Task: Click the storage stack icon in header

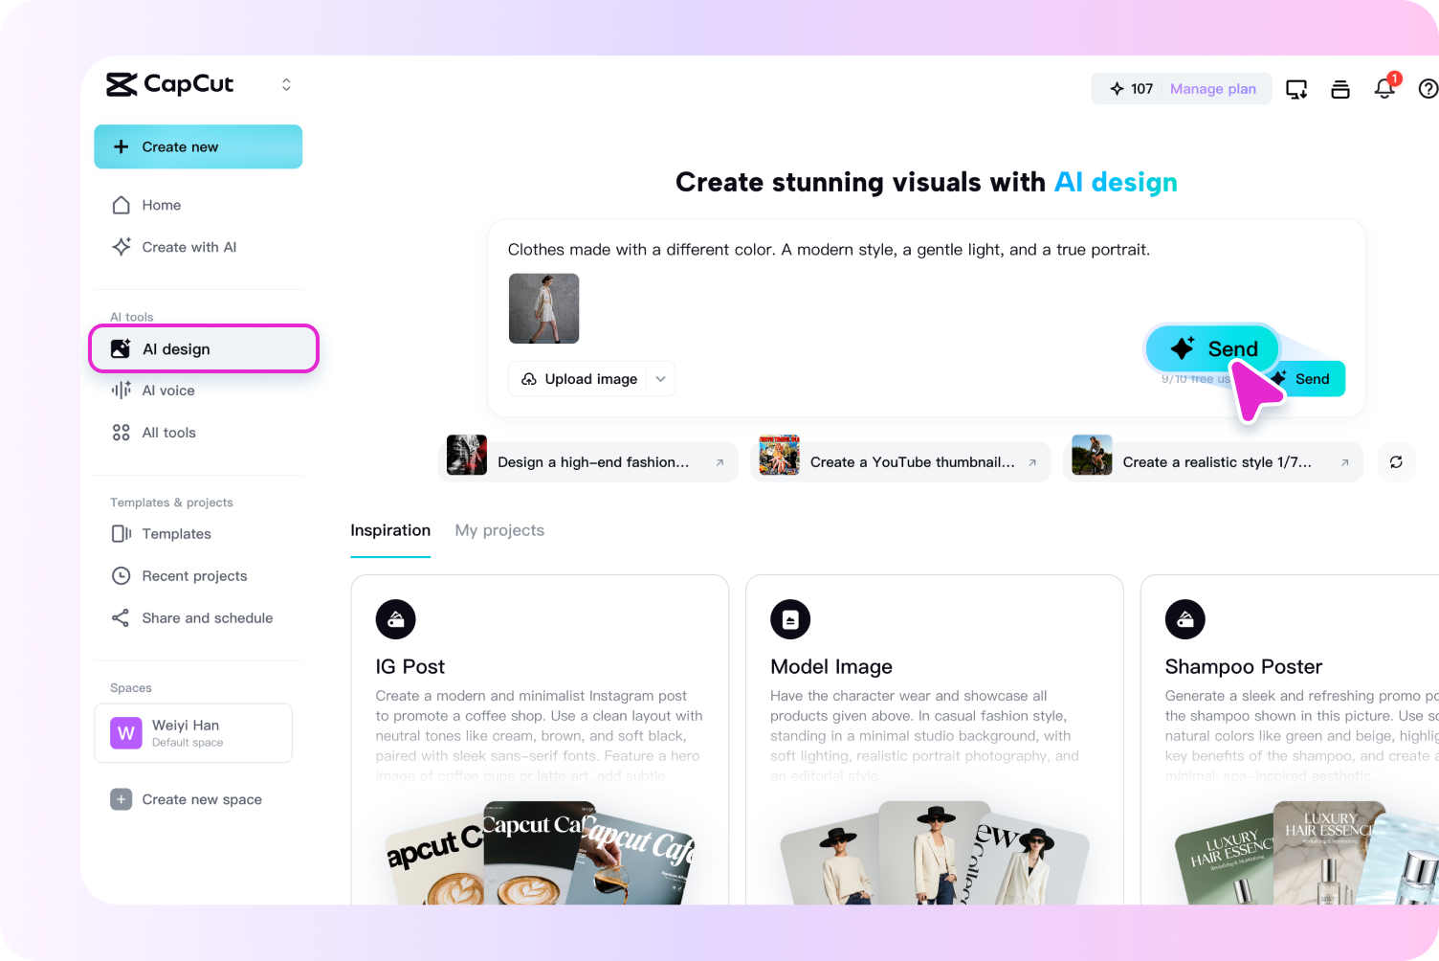Action: (x=1340, y=89)
